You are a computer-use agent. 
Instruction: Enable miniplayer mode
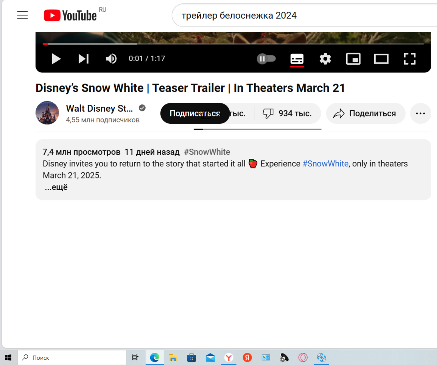353,59
